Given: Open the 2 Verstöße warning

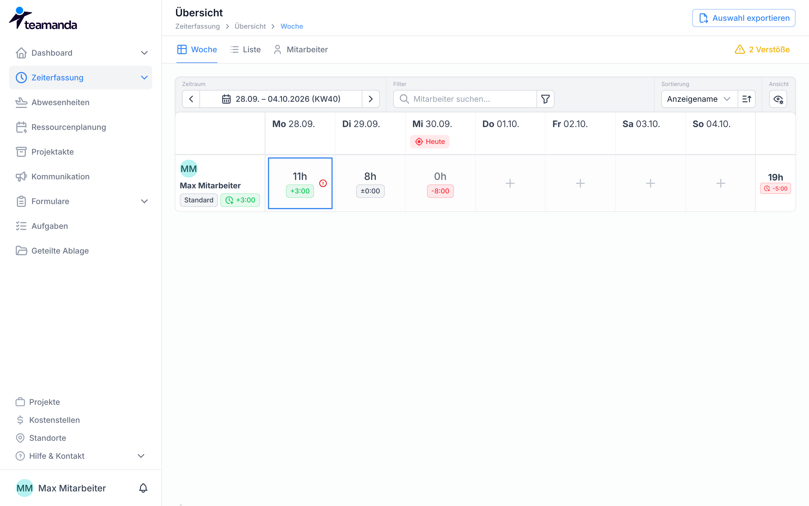Looking at the screenshot, I should click(762, 49).
